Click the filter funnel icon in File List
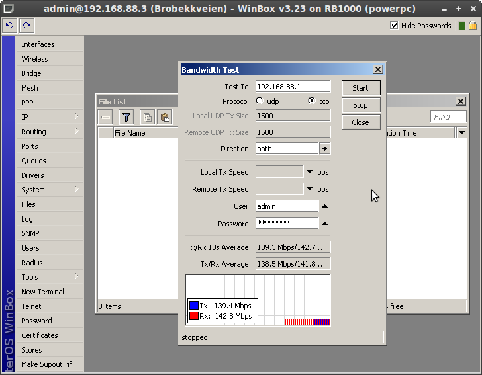Screen dimensions: 482x375 pos(126,117)
